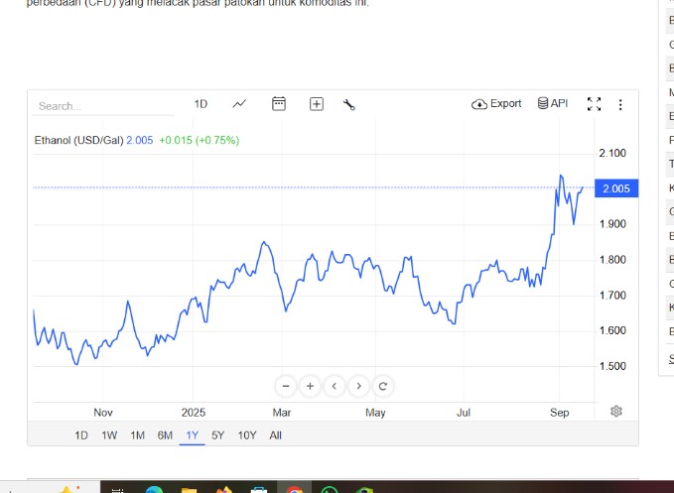Image resolution: width=674 pixels, height=493 pixels.
Task: Pan chart left with the arrow
Action: click(335, 386)
